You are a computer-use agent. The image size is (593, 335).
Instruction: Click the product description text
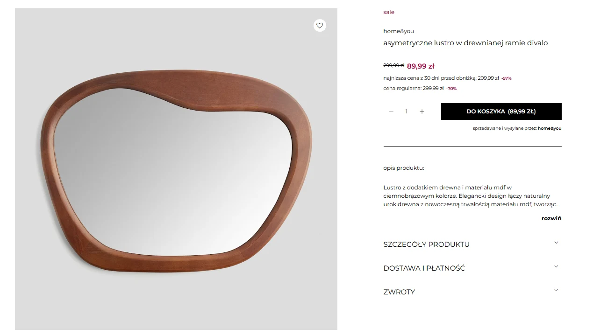tap(472, 196)
